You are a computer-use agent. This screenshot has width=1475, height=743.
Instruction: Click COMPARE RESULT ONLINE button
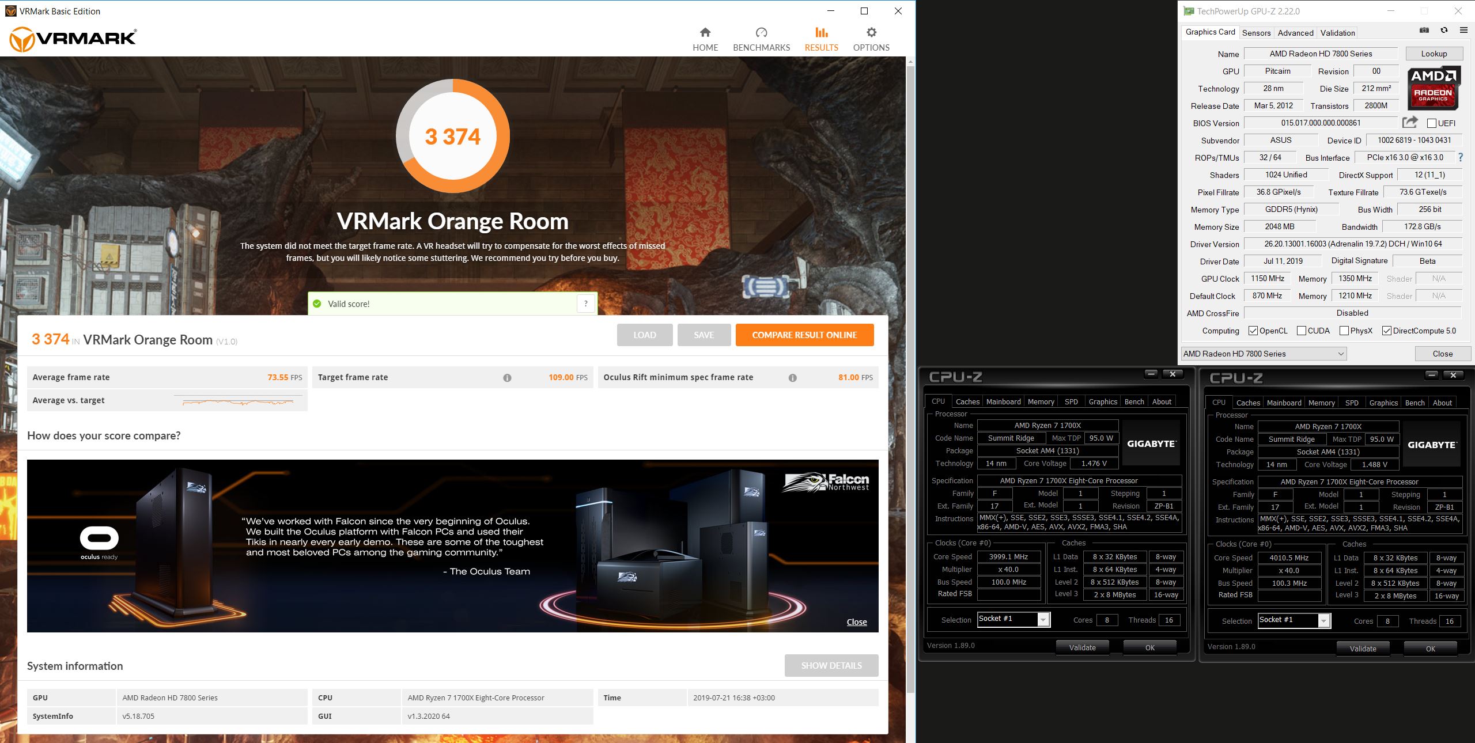click(804, 335)
